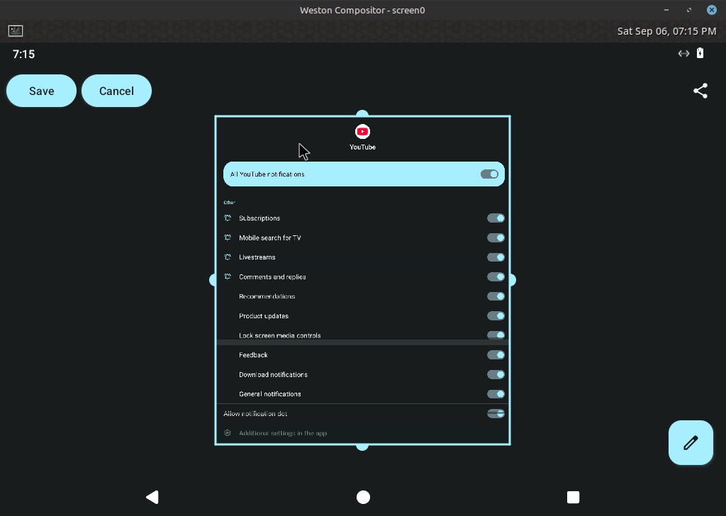Open recent apps with the square button

click(574, 497)
